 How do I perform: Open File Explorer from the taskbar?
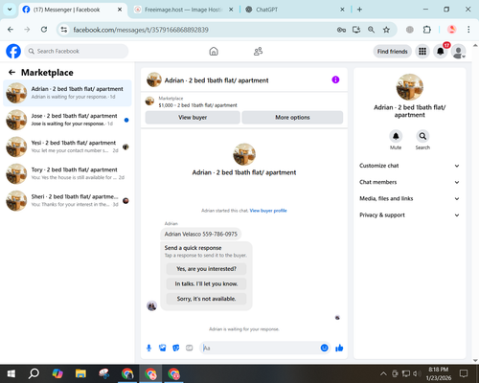tap(80, 373)
